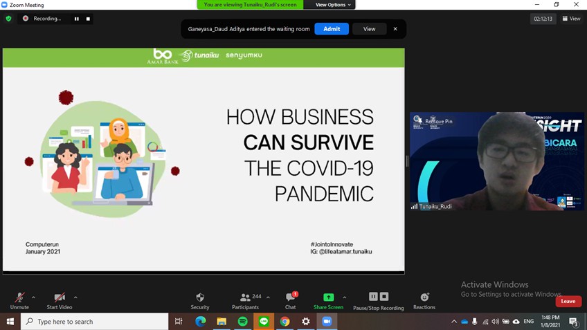Stop recording from bottom toolbar

coord(384,297)
